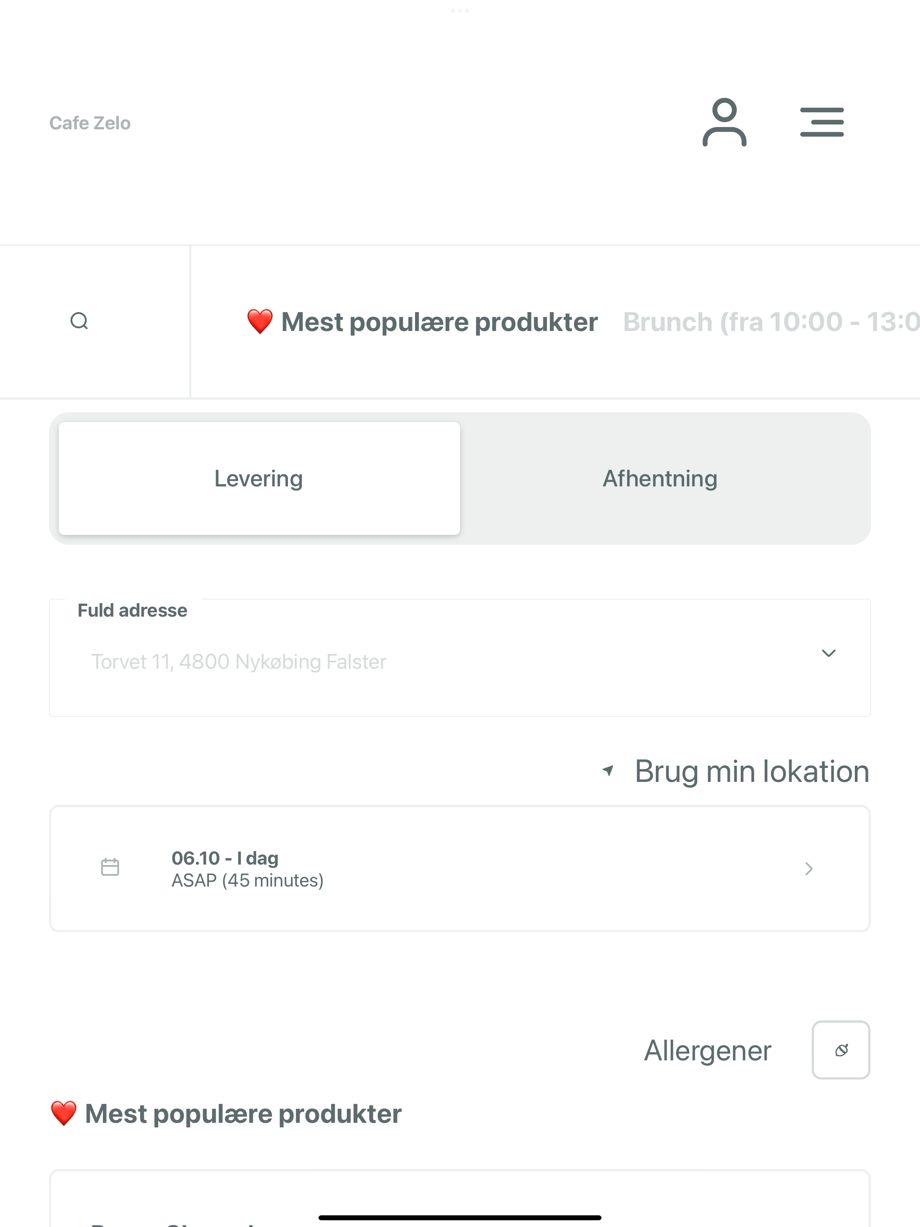
Task: Toggle the allergens filter icon button
Action: click(x=841, y=1050)
